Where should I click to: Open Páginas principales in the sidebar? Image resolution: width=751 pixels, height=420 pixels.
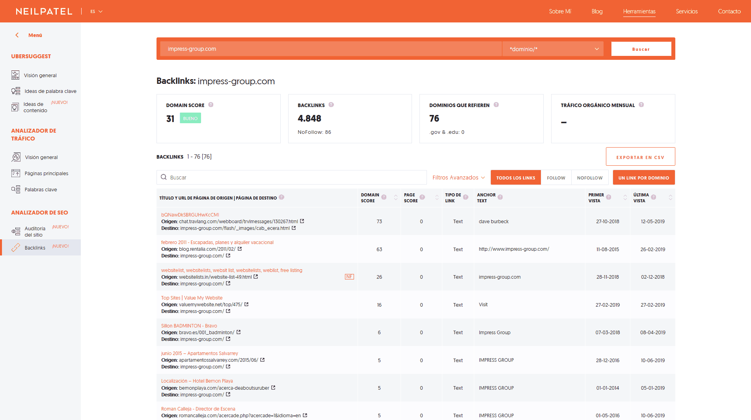46,173
